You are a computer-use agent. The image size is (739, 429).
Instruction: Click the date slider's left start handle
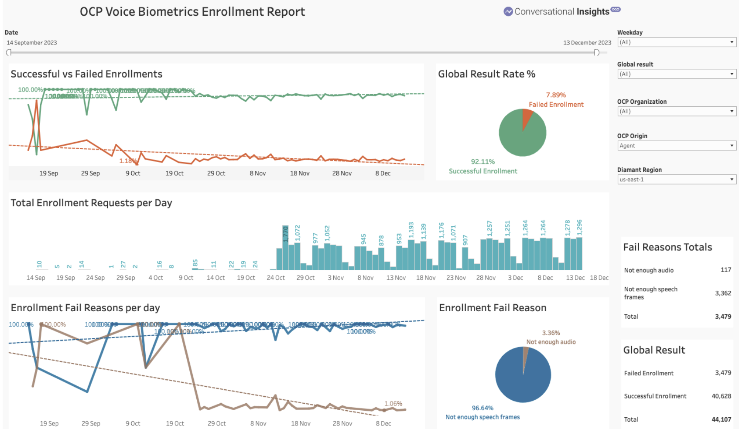[x=9, y=52]
